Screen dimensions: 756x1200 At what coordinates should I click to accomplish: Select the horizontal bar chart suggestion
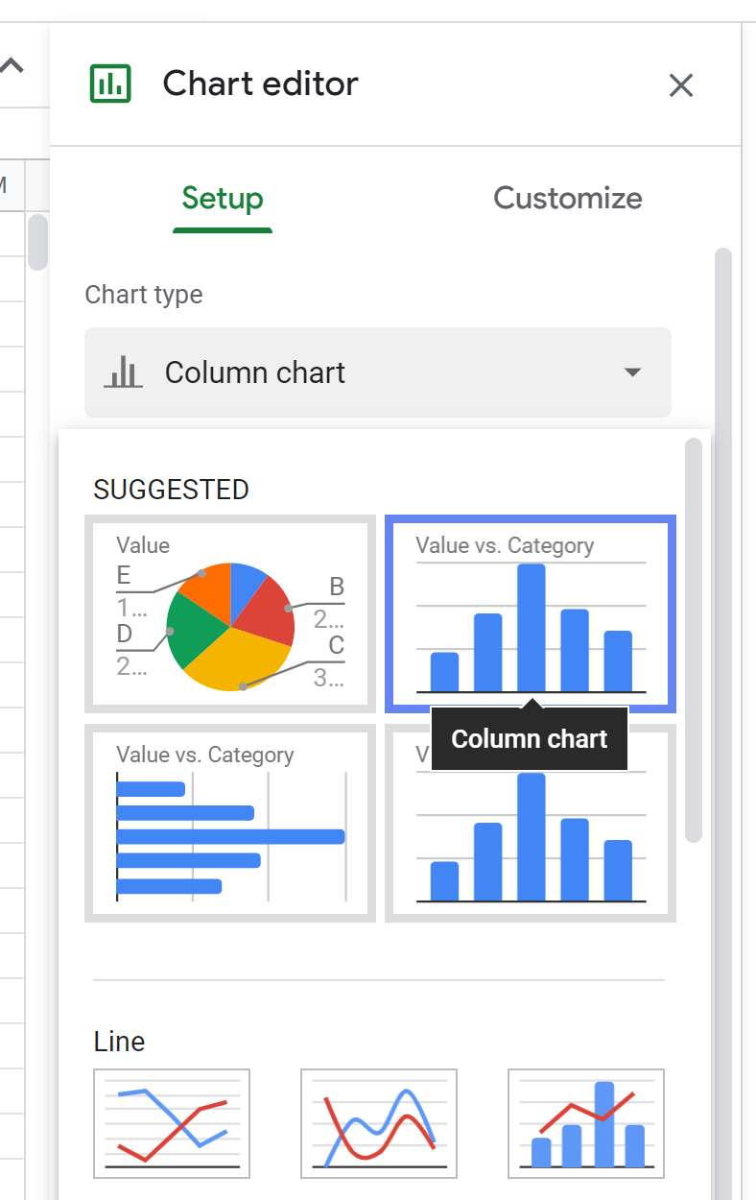click(x=229, y=823)
